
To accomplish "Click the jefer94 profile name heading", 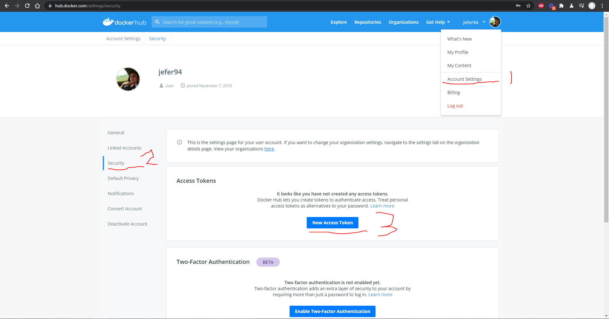I will tap(170, 72).
